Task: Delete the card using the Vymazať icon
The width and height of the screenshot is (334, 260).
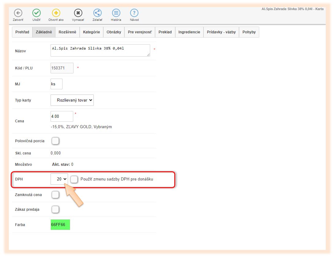Action: (x=78, y=13)
